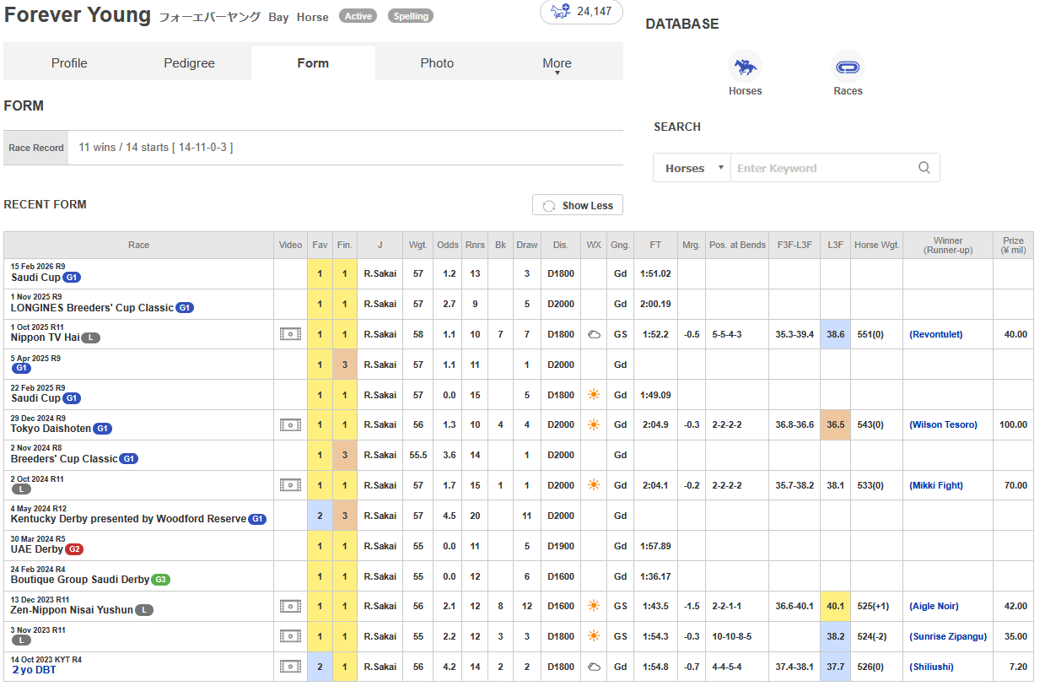Image resolution: width=1045 pixels, height=697 pixels.
Task: Click sunny weather icon in Tokyo Daishoten row
Action: click(x=594, y=424)
